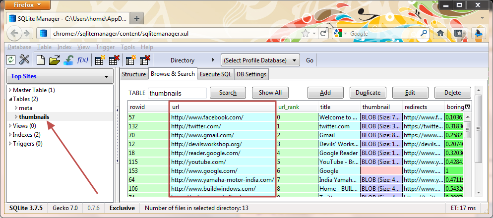Select the Google Reader title cell
This screenshot has height=218, width=493.
339,153
